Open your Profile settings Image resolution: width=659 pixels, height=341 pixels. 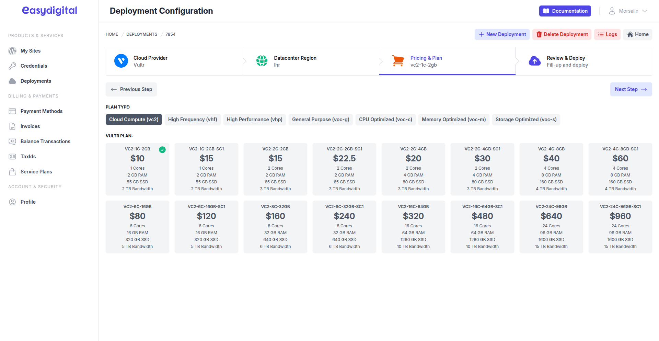coord(27,202)
